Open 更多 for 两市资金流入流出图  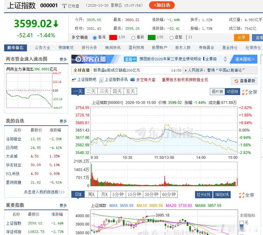tap(63, 59)
